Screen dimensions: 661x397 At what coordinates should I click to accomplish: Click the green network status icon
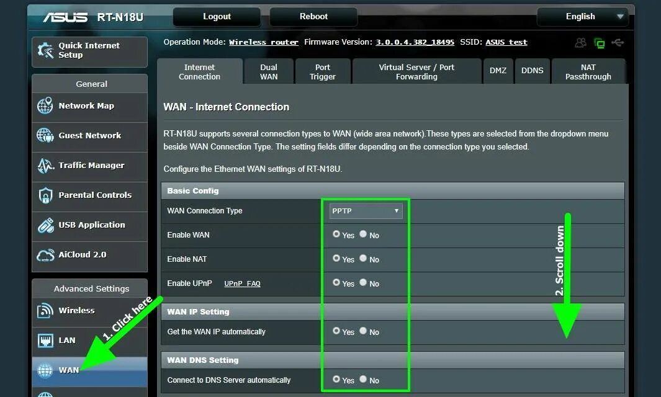click(x=599, y=43)
